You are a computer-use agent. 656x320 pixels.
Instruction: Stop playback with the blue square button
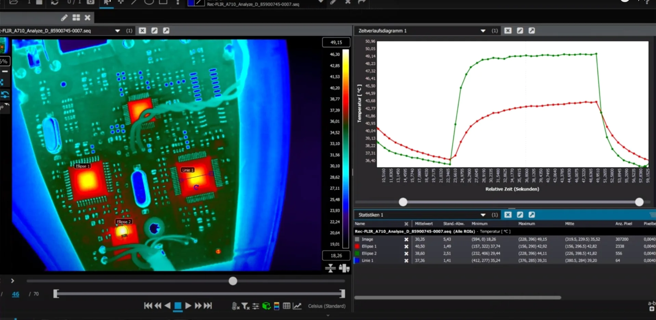click(178, 306)
